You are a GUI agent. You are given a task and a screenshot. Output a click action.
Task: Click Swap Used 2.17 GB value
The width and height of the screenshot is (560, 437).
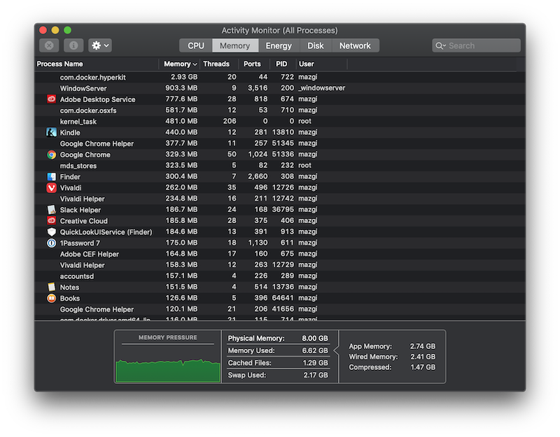(x=316, y=375)
